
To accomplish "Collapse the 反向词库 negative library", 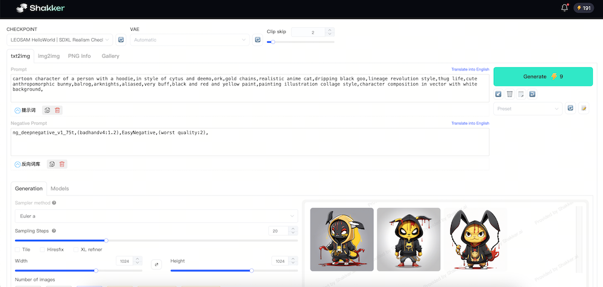I will pos(17,164).
